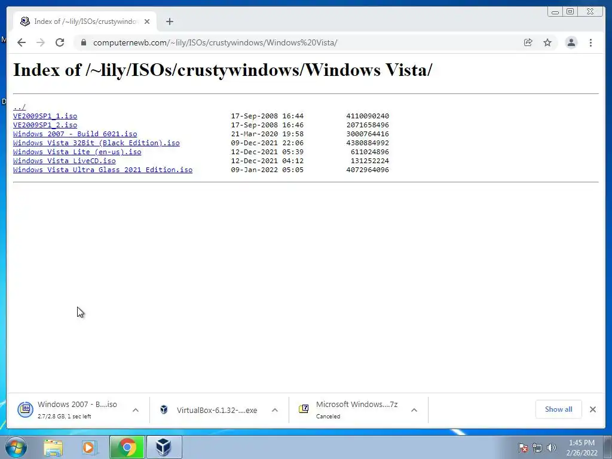Click the file size 4110090240
Viewport: 612px width, 459px height.
(368, 116)
